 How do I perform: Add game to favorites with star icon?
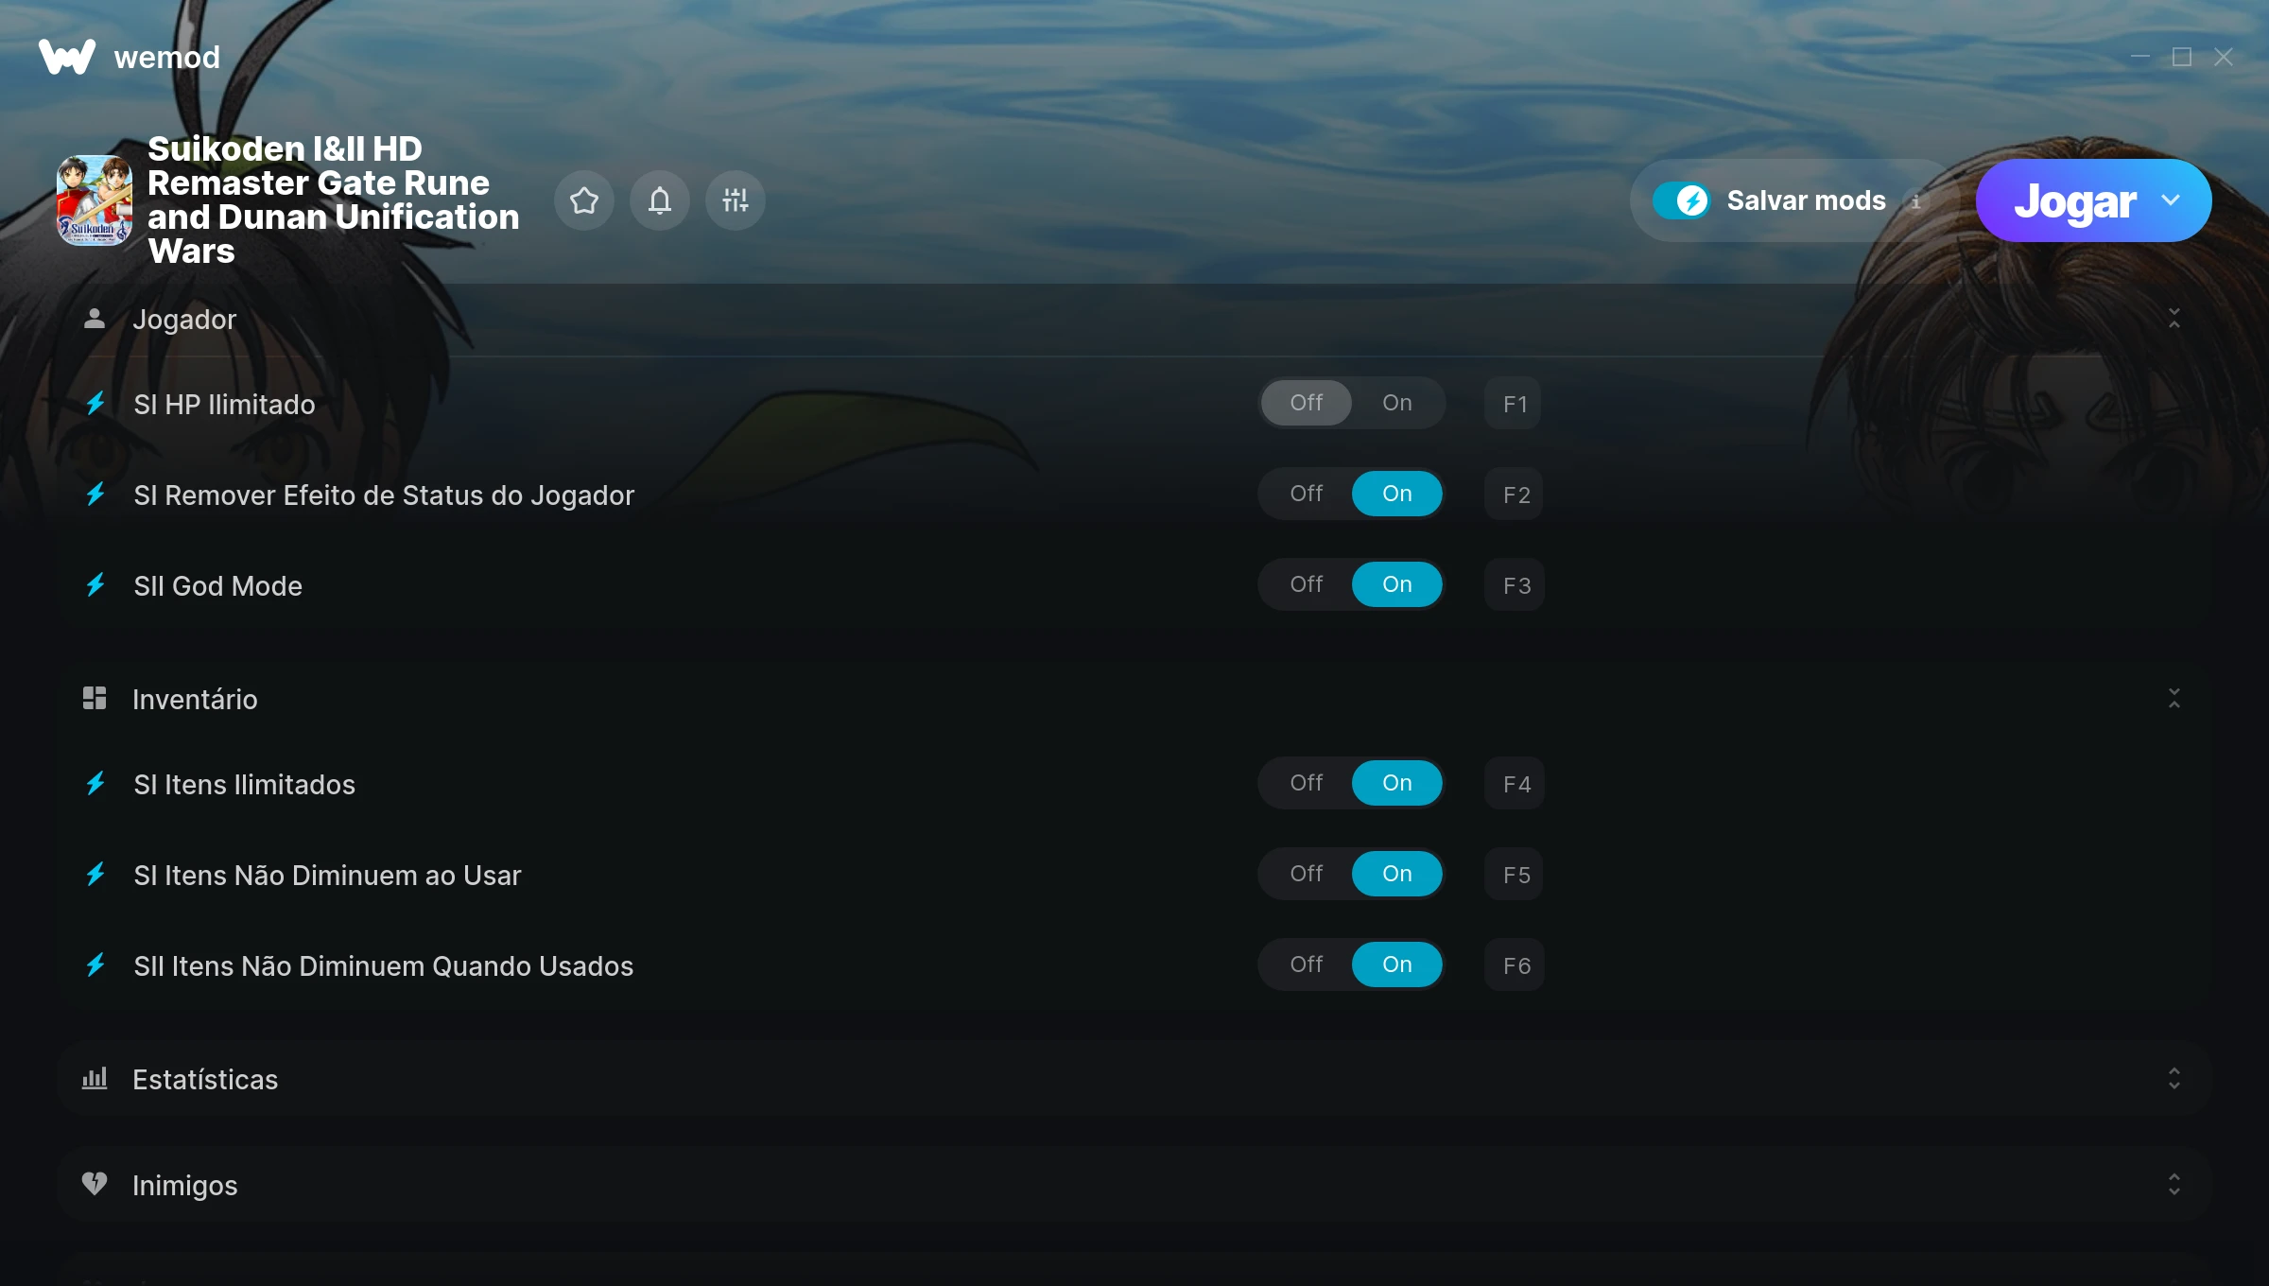point(584,200)
